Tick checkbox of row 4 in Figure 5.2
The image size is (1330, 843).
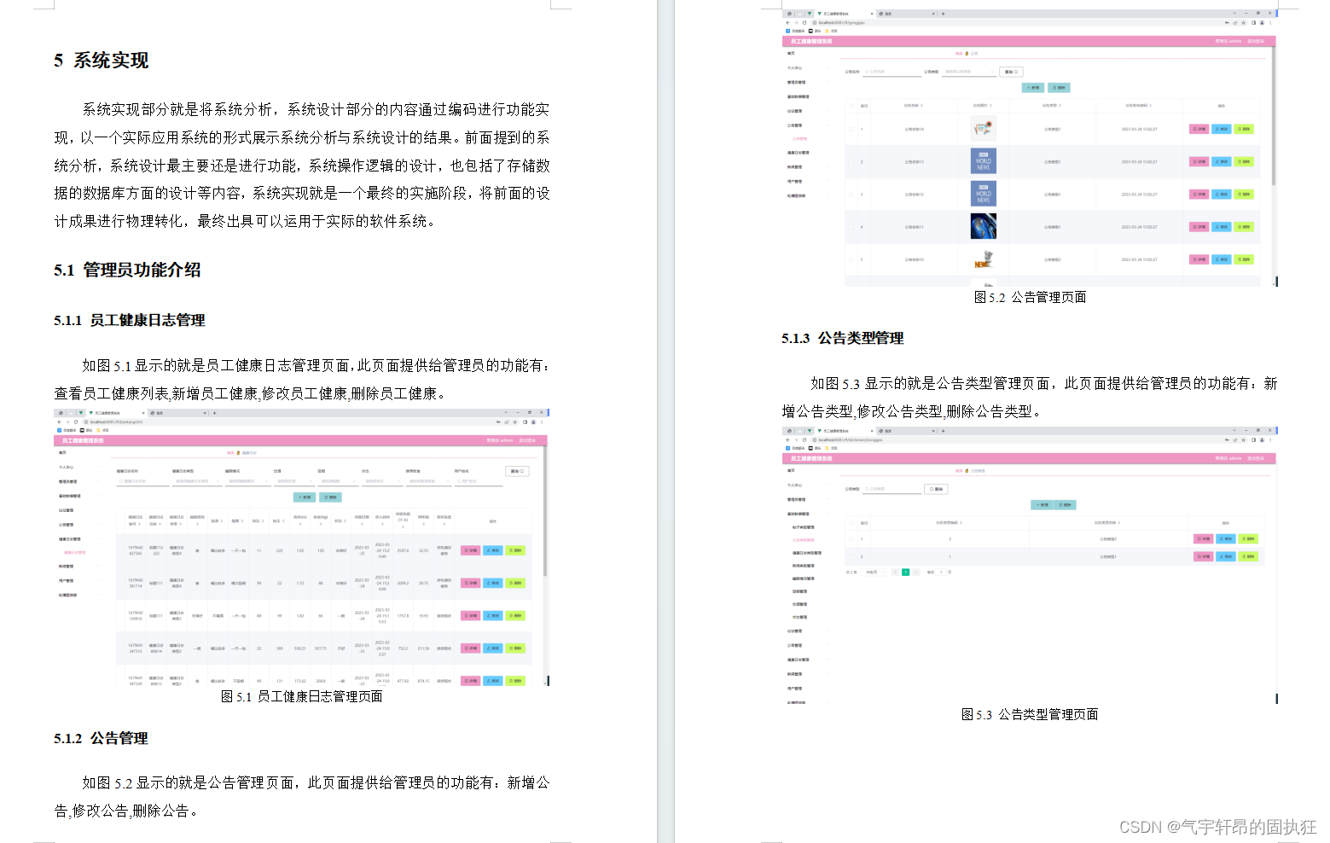[x=851, y=227]
